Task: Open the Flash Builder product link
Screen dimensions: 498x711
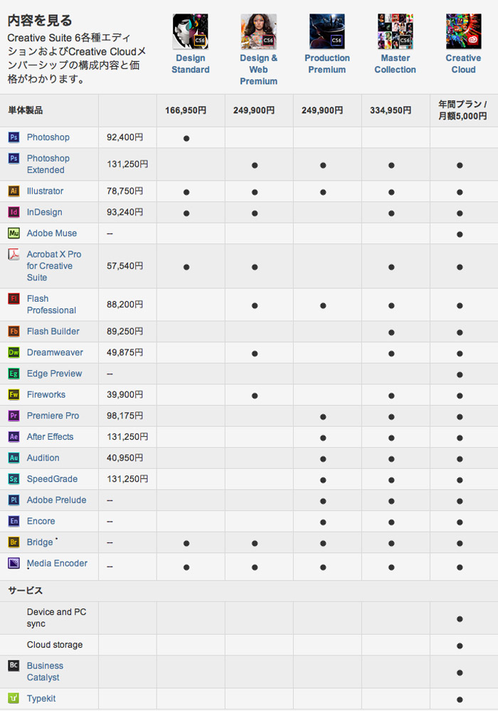Action: pos(53,332)
